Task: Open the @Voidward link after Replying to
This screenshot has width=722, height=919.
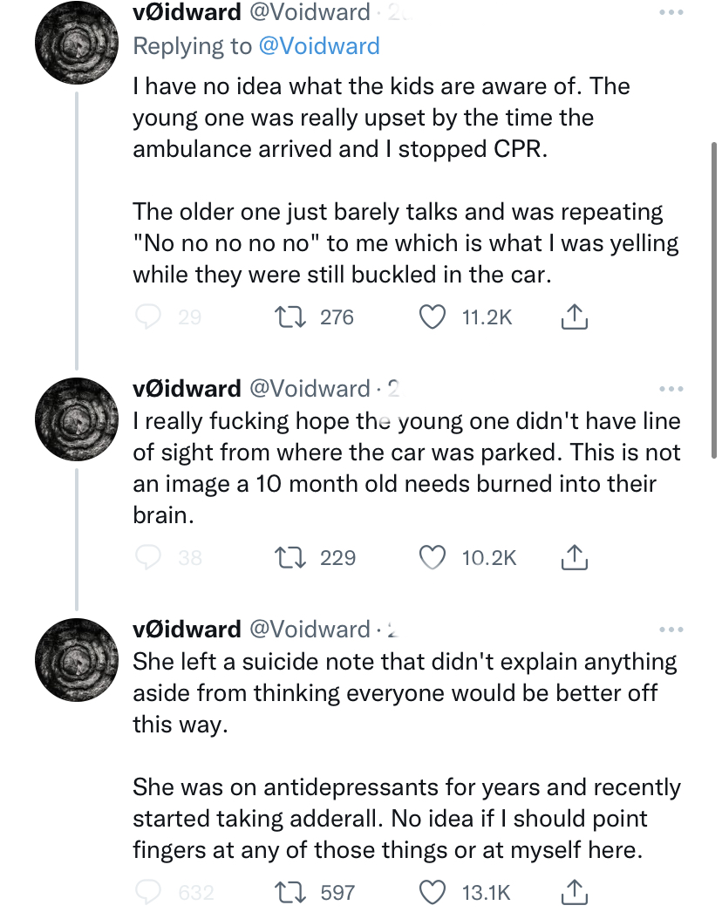Action: click(x=320, y=46)
